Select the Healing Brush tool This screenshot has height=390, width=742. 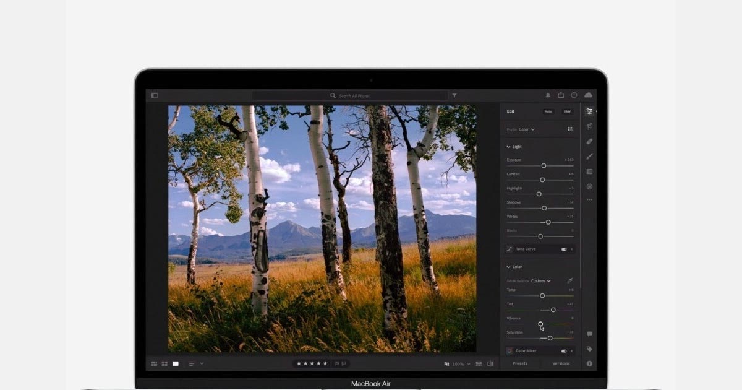pyautogui.click(x=589, y=141)
